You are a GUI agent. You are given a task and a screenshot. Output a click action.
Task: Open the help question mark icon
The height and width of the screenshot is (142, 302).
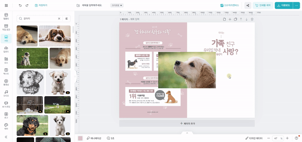pos(296,138)
